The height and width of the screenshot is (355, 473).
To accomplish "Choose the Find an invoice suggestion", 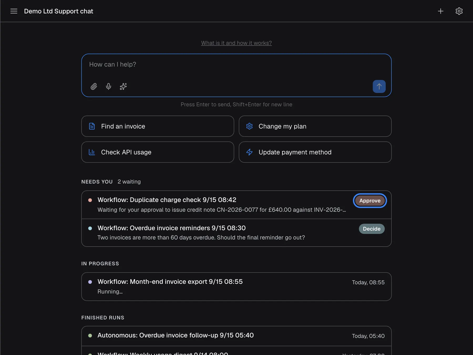I will pyautogui.click(x=158, y=126).
